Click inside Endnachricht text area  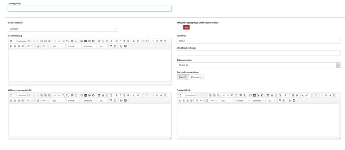pyautogui.click(x=259, y=120)
